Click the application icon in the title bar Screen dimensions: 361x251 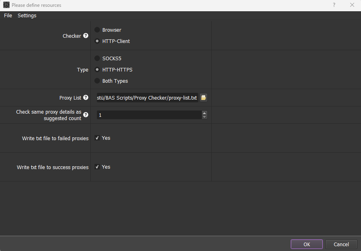point(6,5)
